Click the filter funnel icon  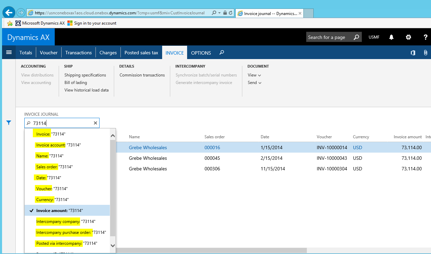9,123
